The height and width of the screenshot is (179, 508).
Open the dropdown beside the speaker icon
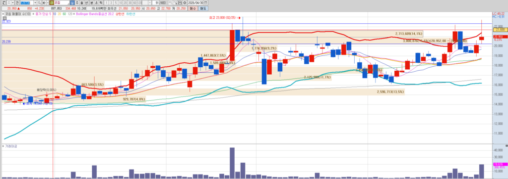click(x=48, y=2)
